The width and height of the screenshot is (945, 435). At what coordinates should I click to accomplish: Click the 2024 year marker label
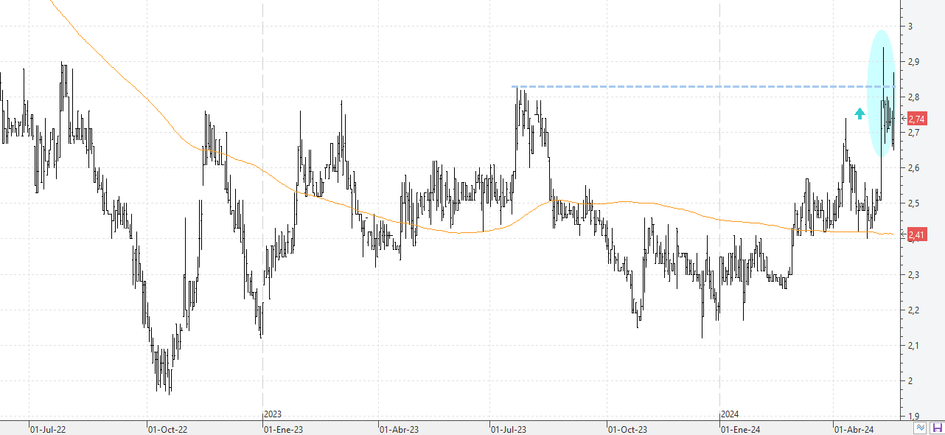[x=729, y=415]
